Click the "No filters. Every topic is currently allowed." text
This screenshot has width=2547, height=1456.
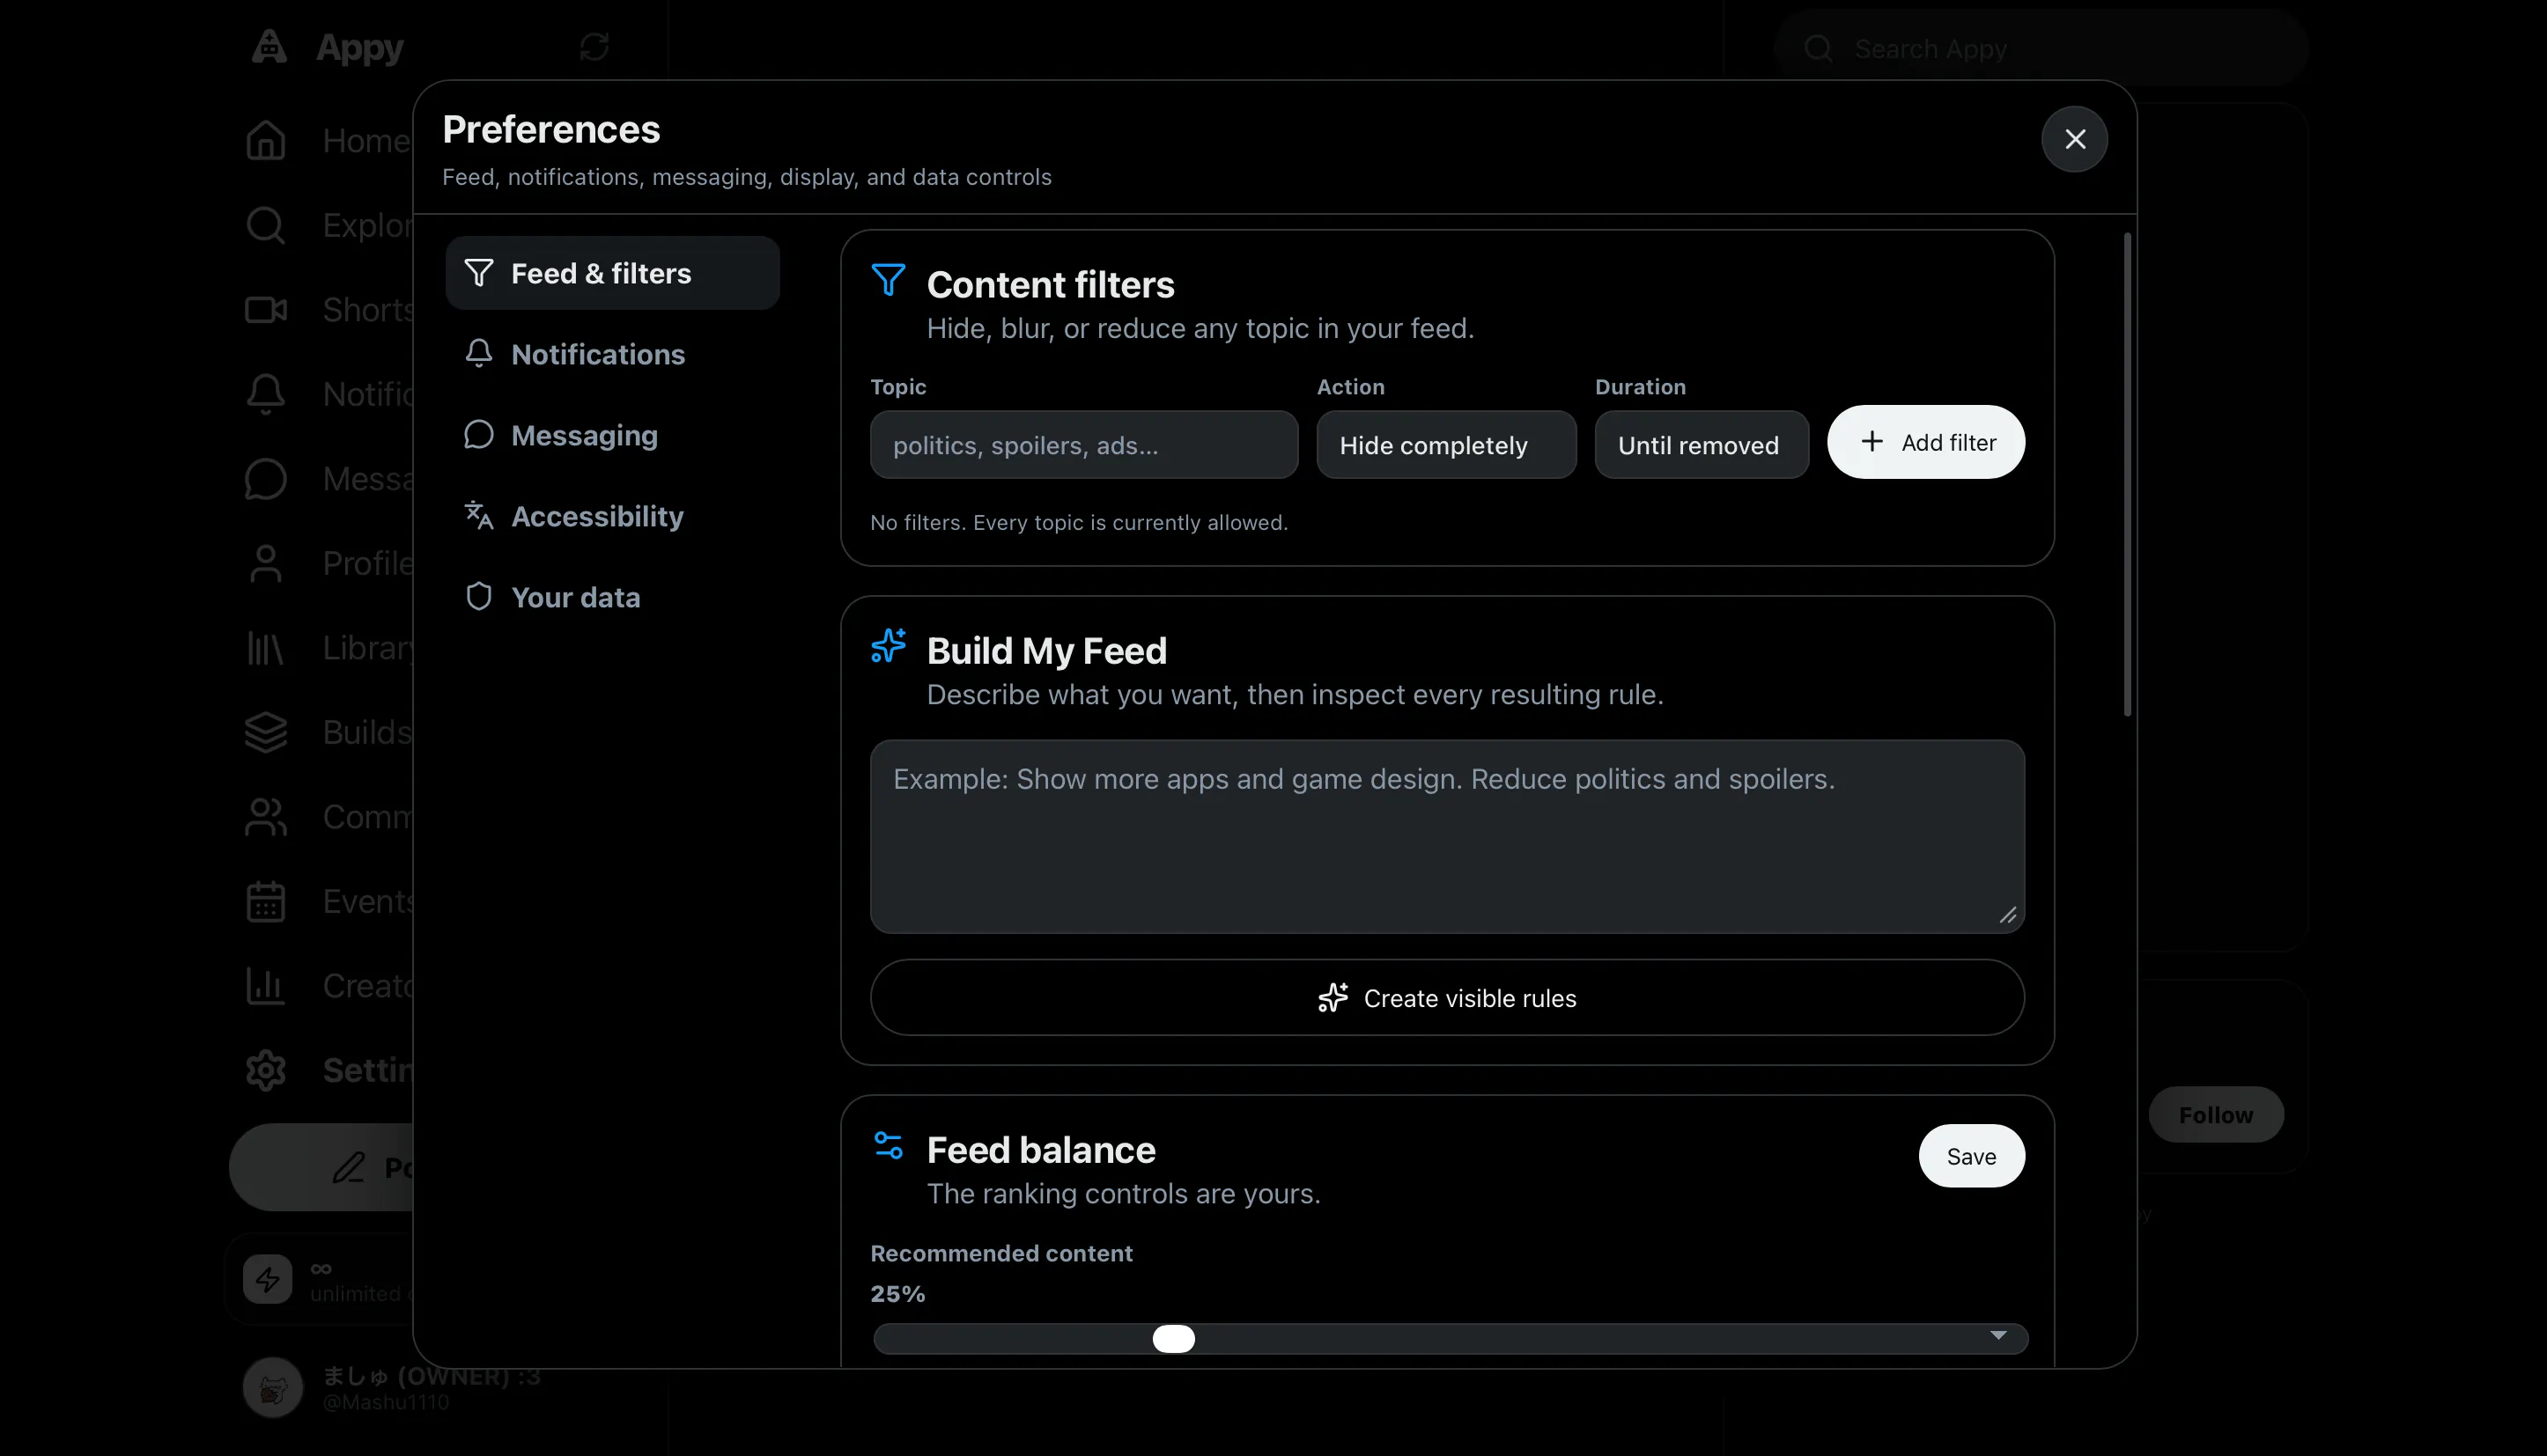[x=1078, y=522]
